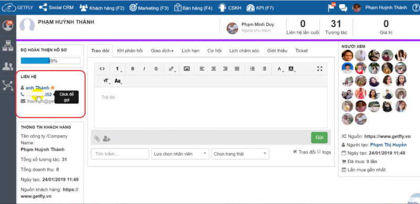Toggle strikethrough formatting
This screenshot has width=420, height=204.
[156, 69]
